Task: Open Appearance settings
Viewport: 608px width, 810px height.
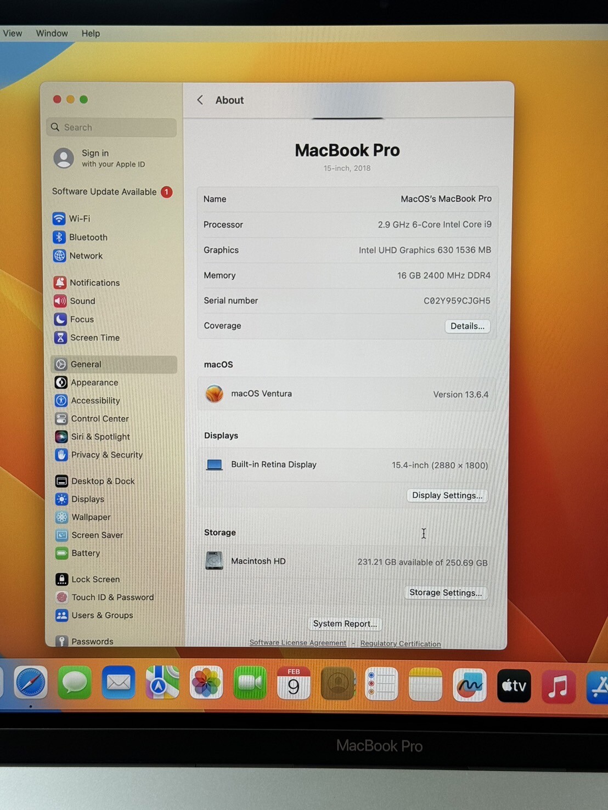Action: tap(87, 382)
